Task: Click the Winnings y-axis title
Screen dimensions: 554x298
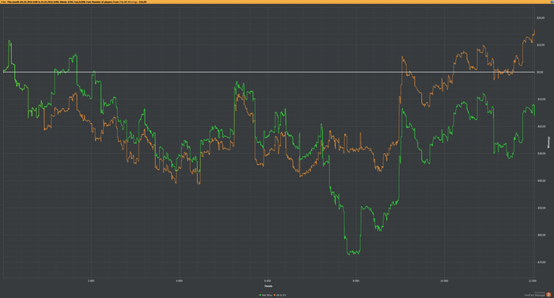Action: pyautogui.click(x=548, y=142)
